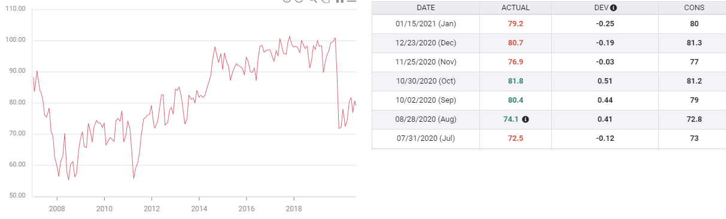726x219 pixels.
Task: Select the chart panning hand tool
Action: (326, 1)
